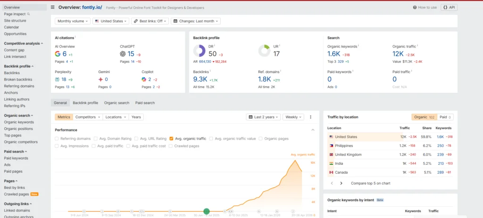This screenshot has height=218, width=483.
Task: Click the 9.3K Backlinks value
Action: (x=200, y=79)
